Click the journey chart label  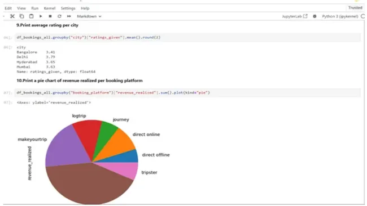pyautogui.click(x=121, y=119)
